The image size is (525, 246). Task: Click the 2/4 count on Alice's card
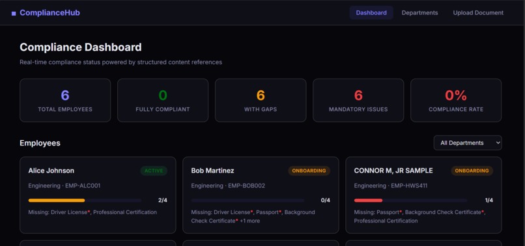[163, 201]
